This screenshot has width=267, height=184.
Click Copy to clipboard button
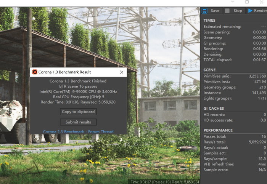tap(78, 112)
